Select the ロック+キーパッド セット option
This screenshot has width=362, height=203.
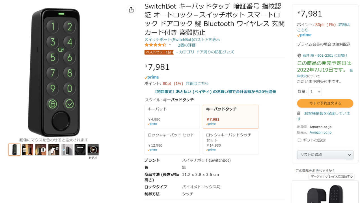[x=172, y=142]
